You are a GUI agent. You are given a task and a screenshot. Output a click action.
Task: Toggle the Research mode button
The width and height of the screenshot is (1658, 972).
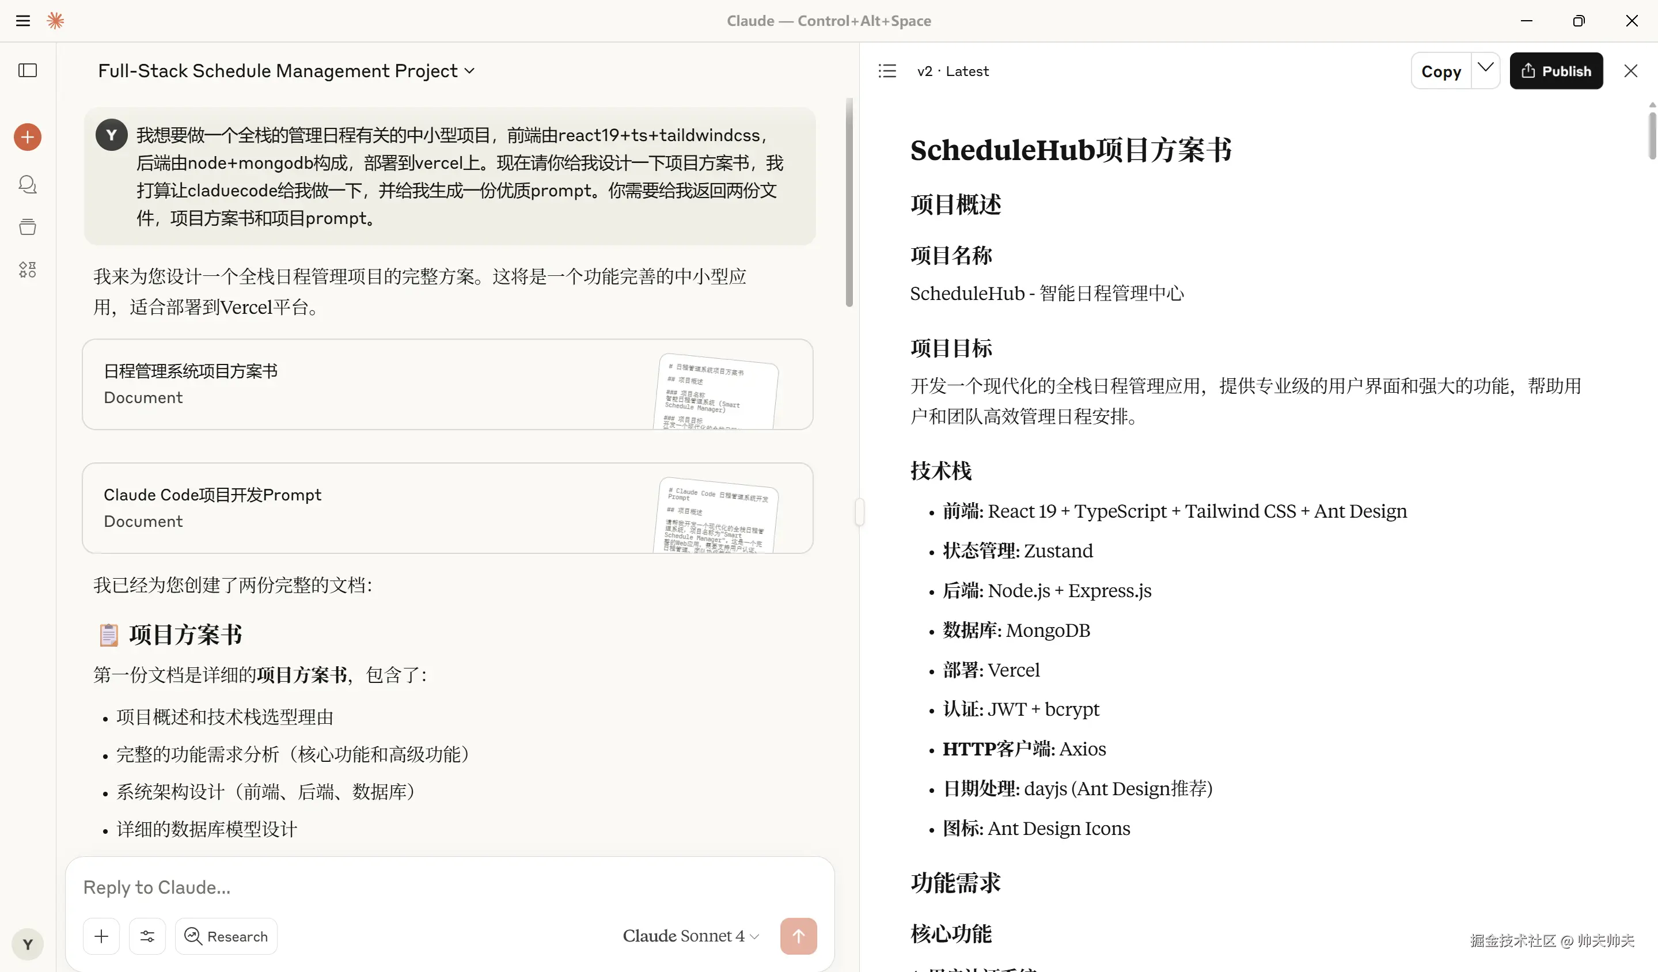(226, 936)
